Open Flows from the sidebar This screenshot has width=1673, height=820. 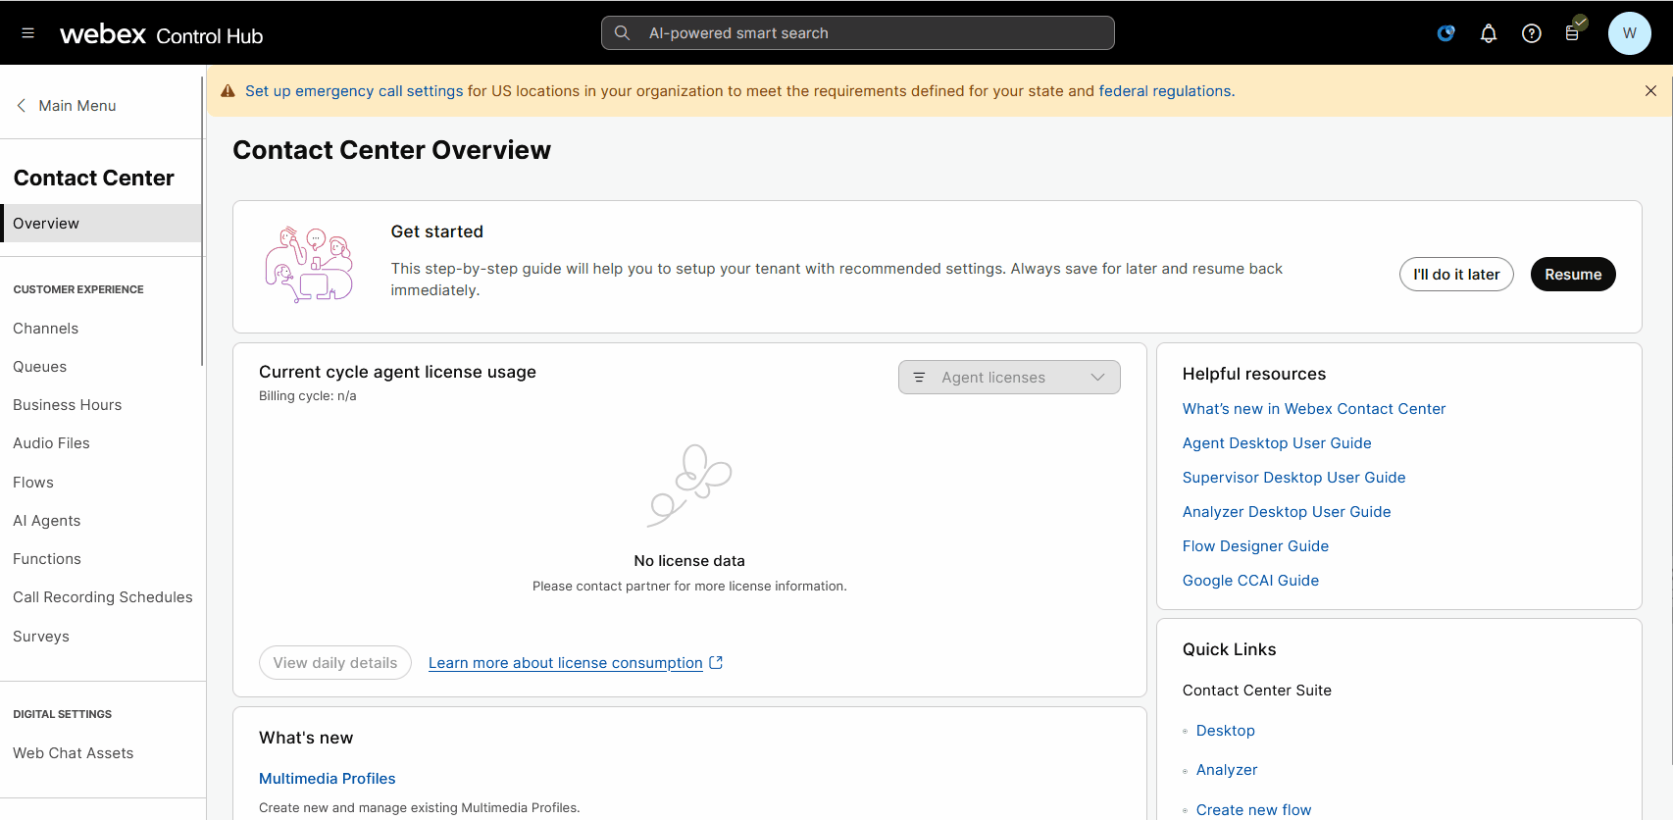[33, 483]
